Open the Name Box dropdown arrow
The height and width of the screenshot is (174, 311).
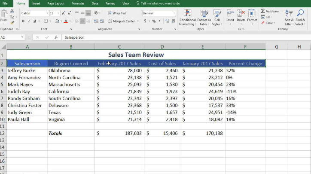click(x=22, y=37)
